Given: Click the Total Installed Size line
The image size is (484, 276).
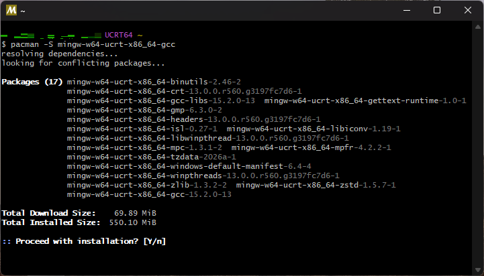Looking at the screenshot, I should click(x=79, y=222).
